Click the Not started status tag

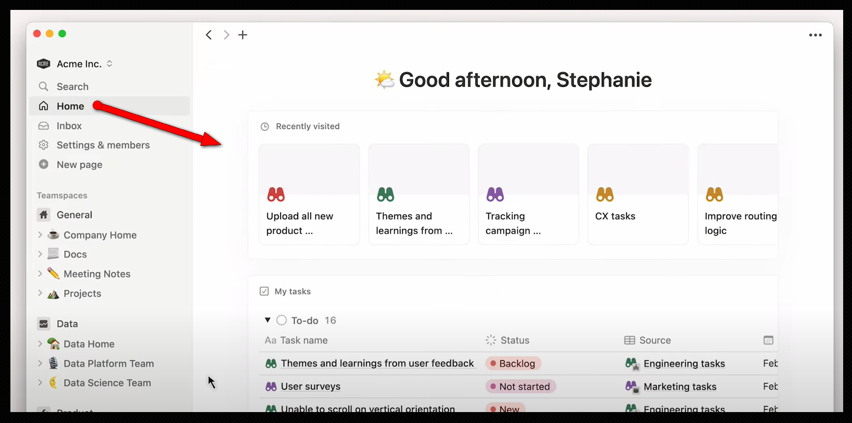point(520,387)
